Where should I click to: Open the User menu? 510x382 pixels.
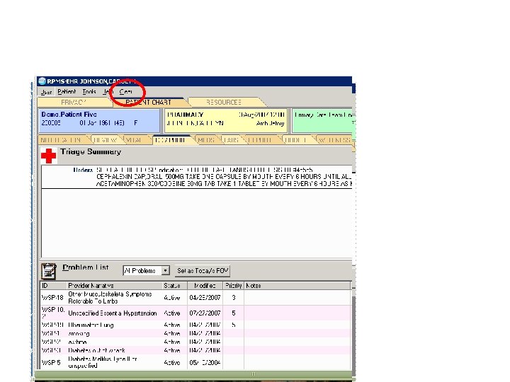coord(46,92)
